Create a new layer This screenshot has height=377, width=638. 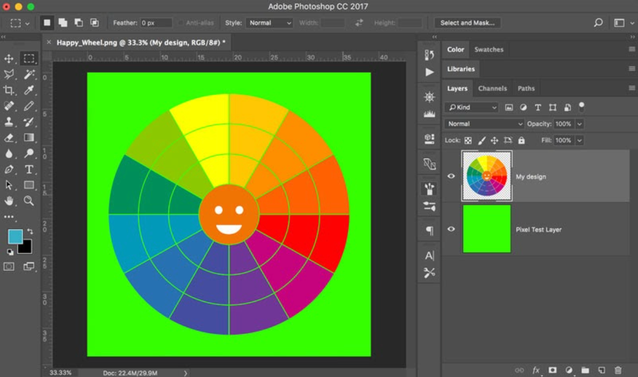click(602, 370)
